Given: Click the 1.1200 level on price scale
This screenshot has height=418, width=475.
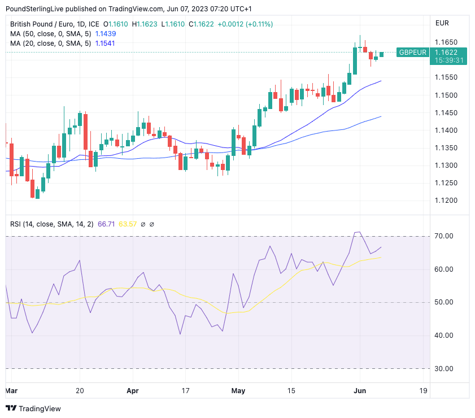Looking at the screenshot, I should coord(446,201).
